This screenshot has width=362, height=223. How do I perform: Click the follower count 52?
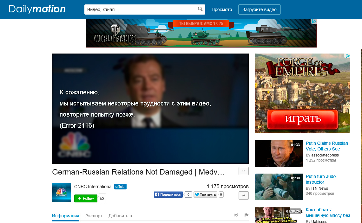[102, 199]
